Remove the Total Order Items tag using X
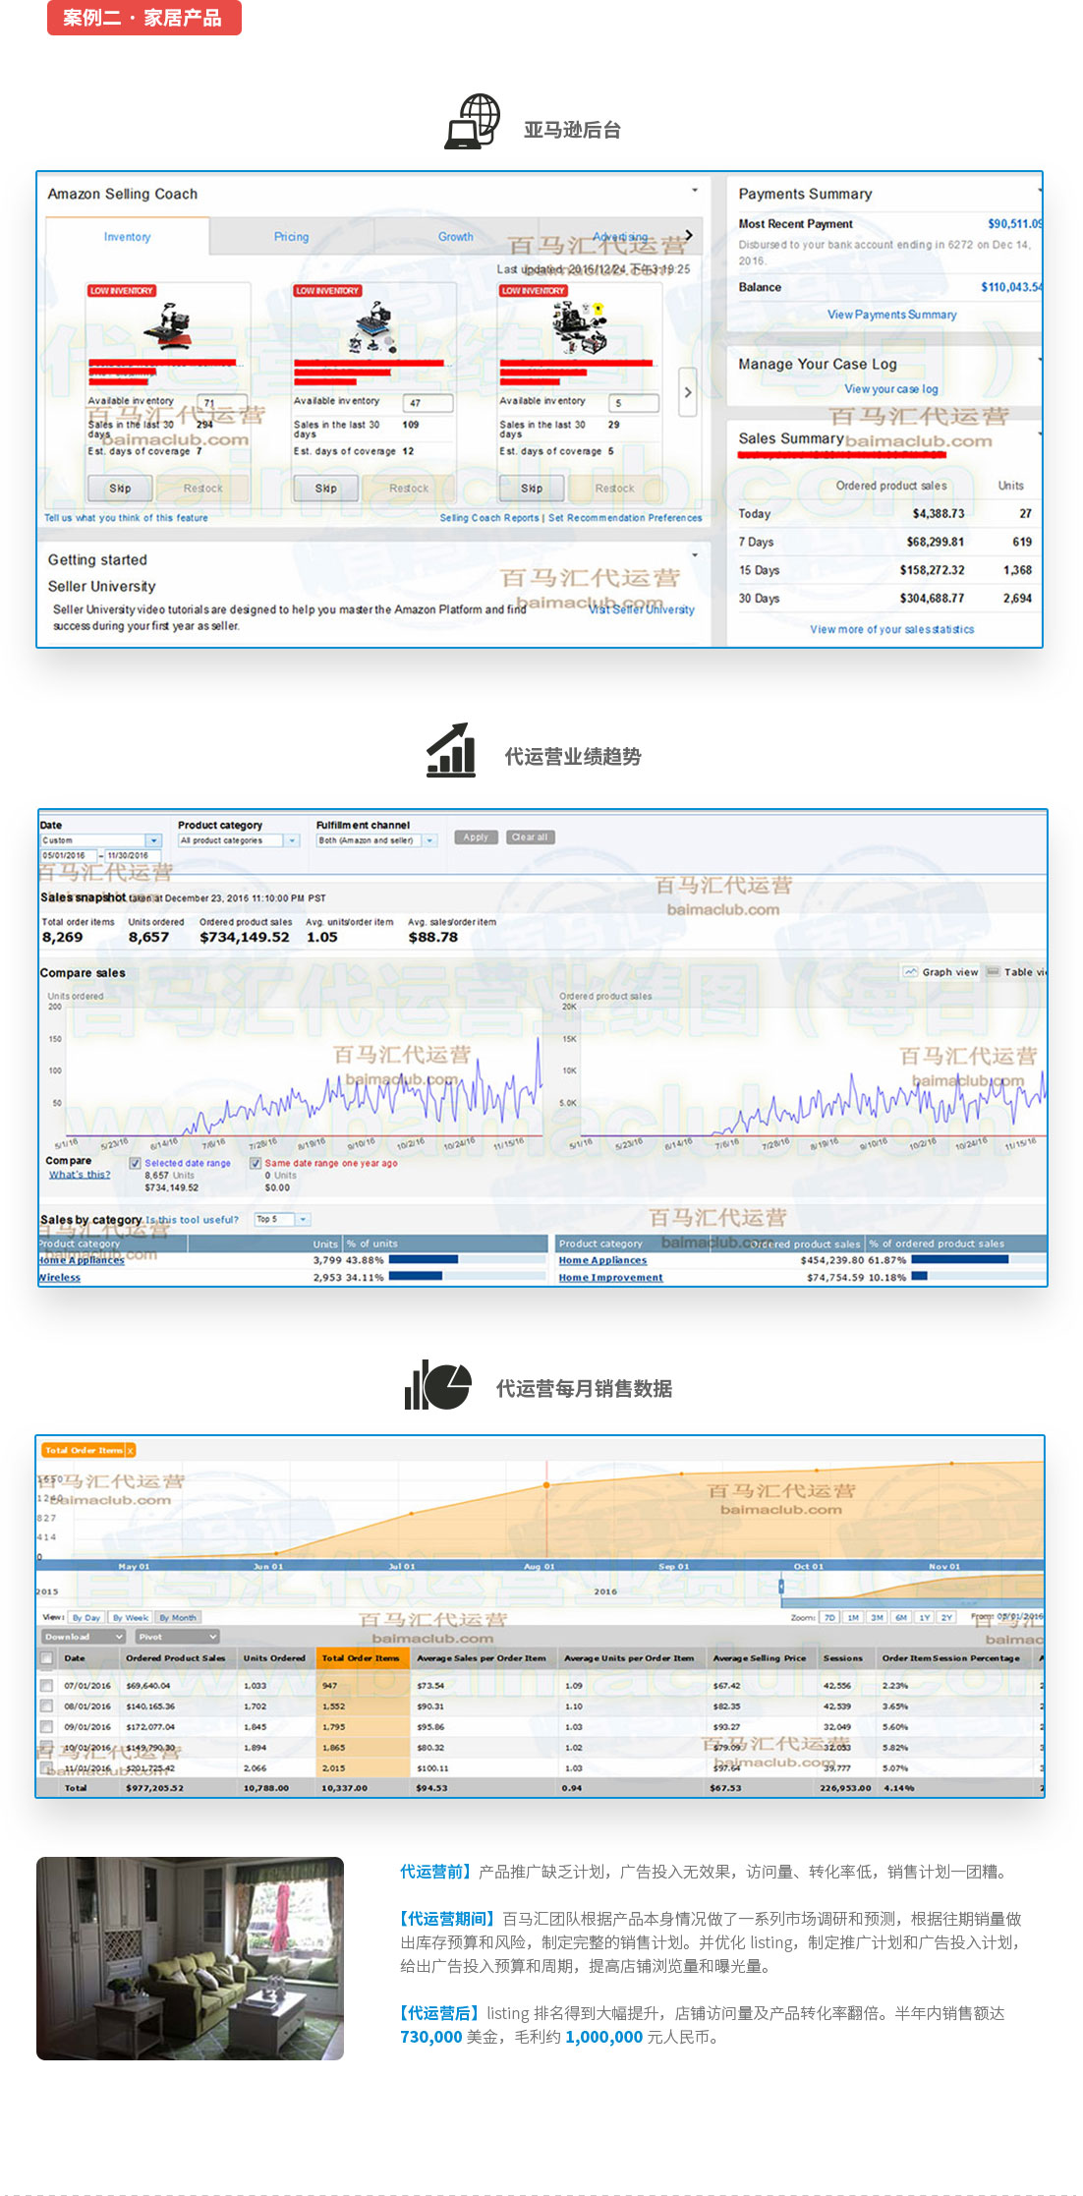This screenshot has height=2196, width=1083. click(x=131, y=1450)
